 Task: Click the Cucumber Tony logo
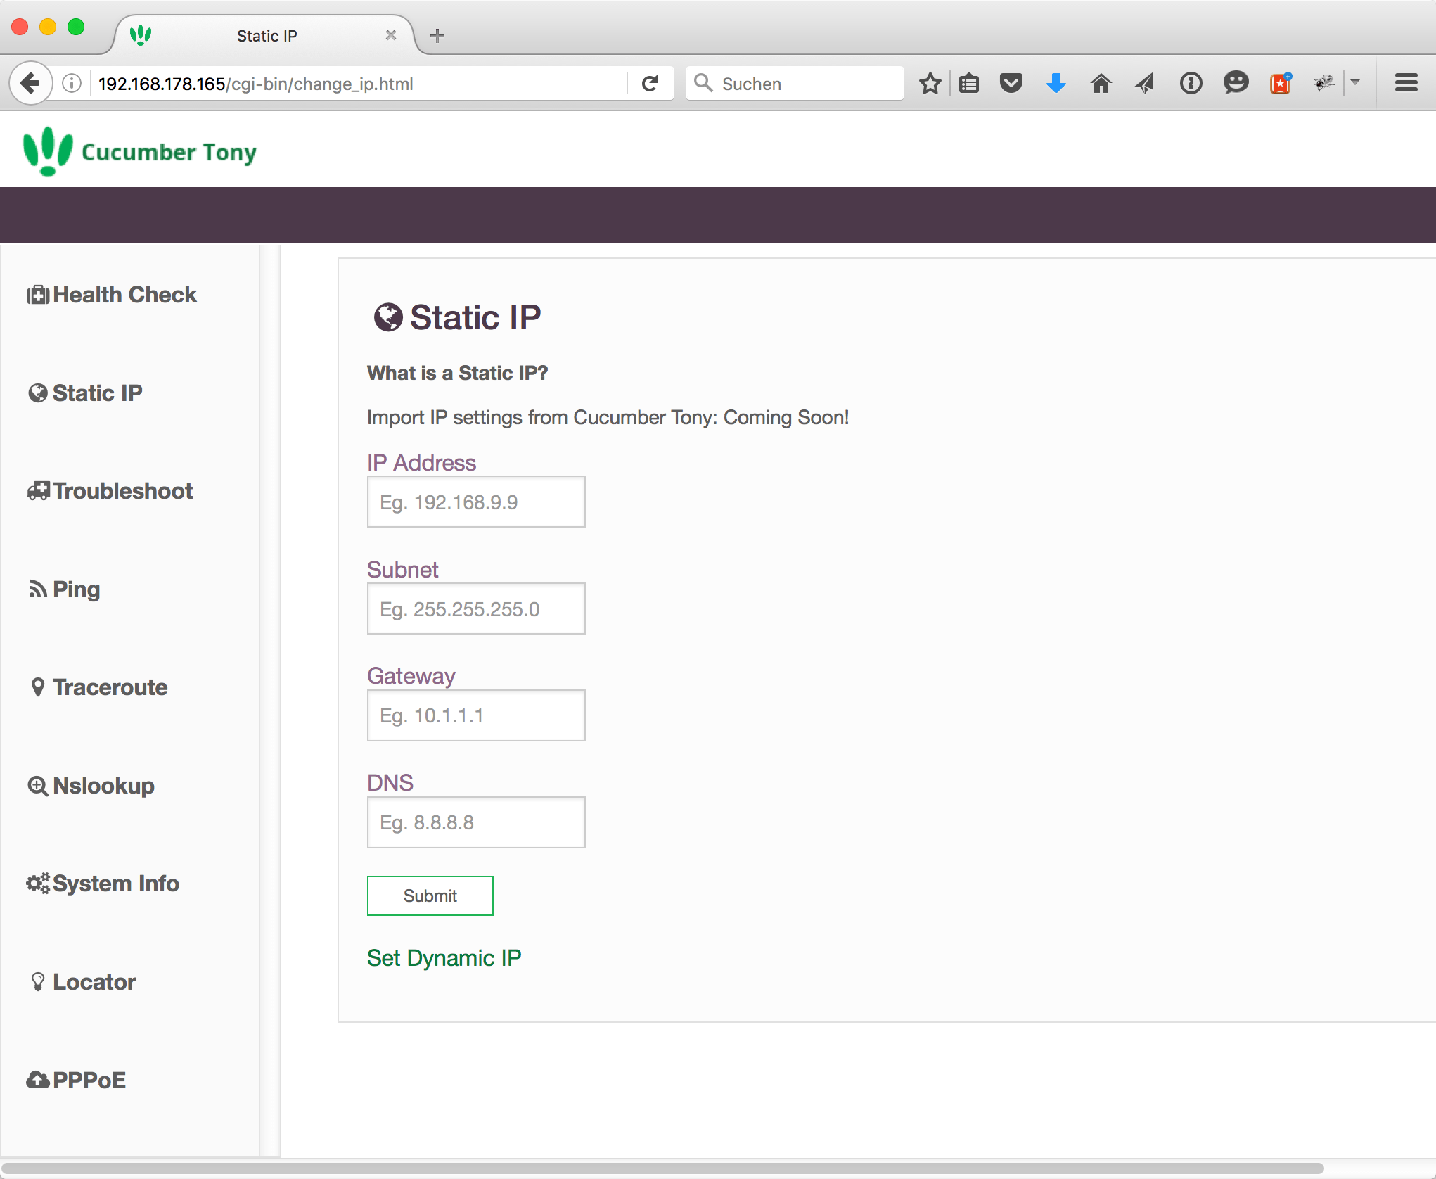[140, 151]
